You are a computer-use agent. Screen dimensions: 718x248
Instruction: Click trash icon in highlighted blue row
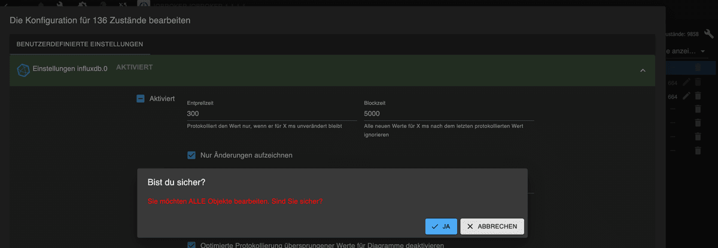[697, 69]
